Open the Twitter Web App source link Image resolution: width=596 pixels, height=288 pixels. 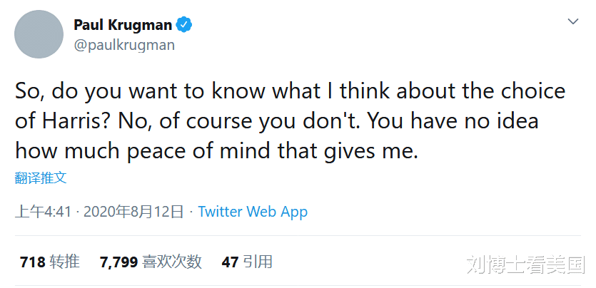tap(253, 212)
